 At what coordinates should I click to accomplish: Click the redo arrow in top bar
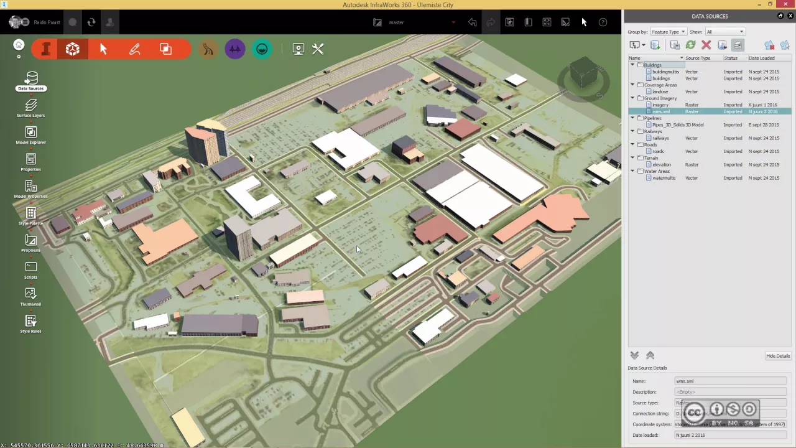[x=491, y=22]
